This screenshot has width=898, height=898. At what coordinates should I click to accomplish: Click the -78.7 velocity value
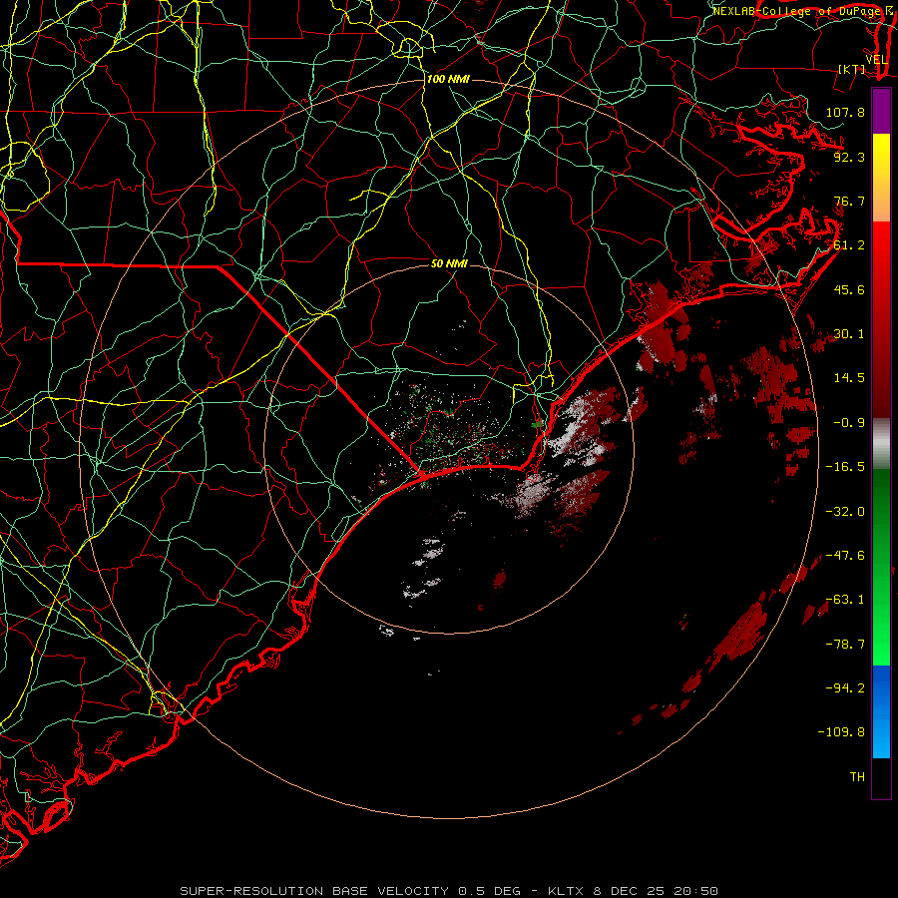(845, 645)
